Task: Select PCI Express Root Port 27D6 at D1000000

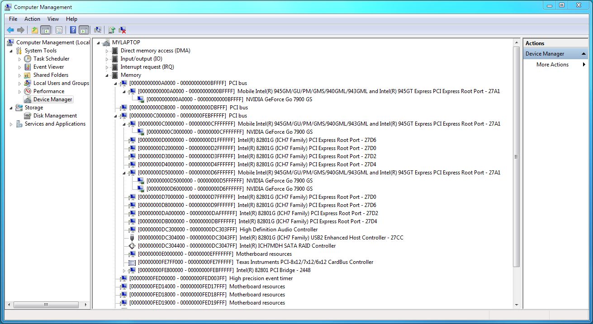Action: pos(257,140)
